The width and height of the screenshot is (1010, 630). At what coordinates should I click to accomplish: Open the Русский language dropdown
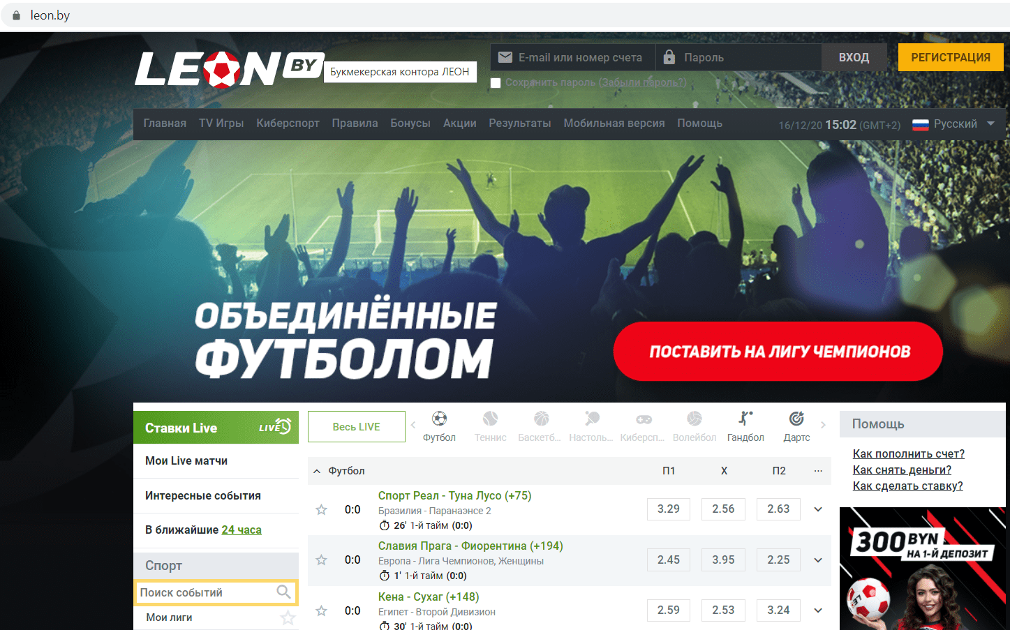(x=953, y=124)
